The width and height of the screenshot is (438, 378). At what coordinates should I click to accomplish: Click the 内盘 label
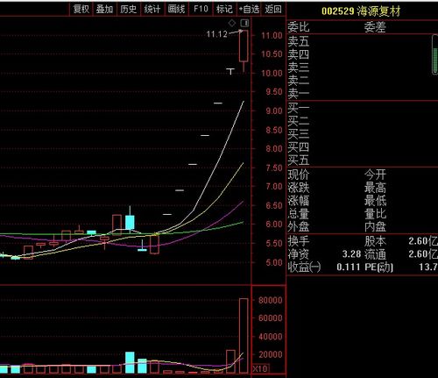point(375,226)
